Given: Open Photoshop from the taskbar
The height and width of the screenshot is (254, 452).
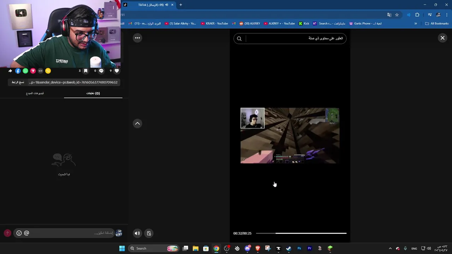Looking at the screenshot, I should tap(299, 248).
